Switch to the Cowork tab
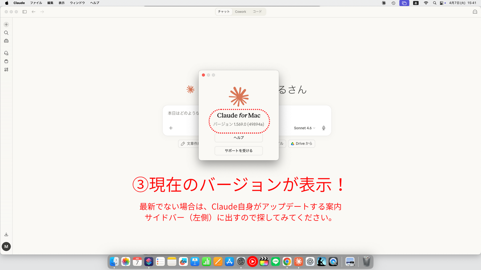The width and height of the screenshot is (481, 270). [240, 12]
